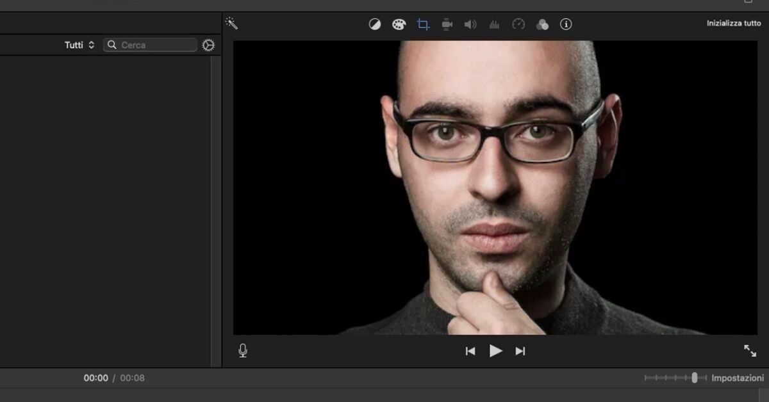Open the browser gear settings menu

tap(208, 45)
